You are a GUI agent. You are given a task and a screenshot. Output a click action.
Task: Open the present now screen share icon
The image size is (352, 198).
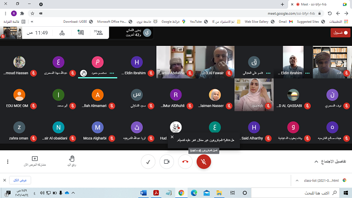(35, 161)
